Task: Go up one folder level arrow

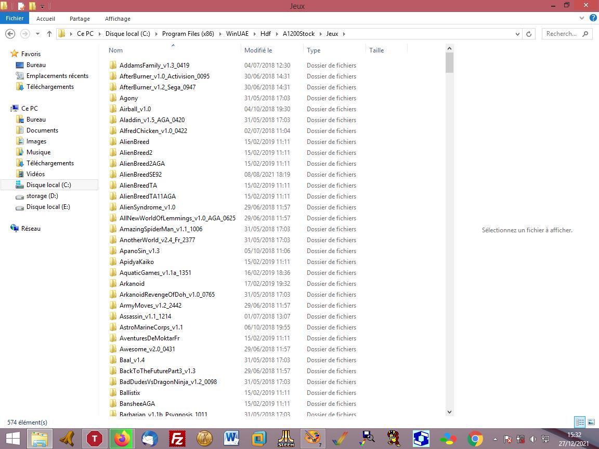Action: pyautogui.click(x=49, y=34)
